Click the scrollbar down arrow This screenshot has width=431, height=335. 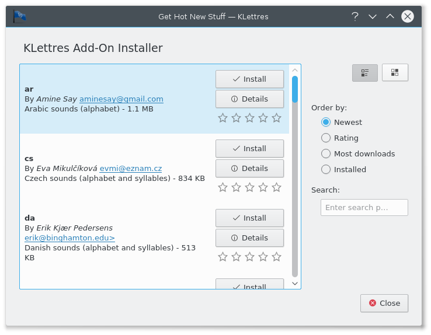295,283
